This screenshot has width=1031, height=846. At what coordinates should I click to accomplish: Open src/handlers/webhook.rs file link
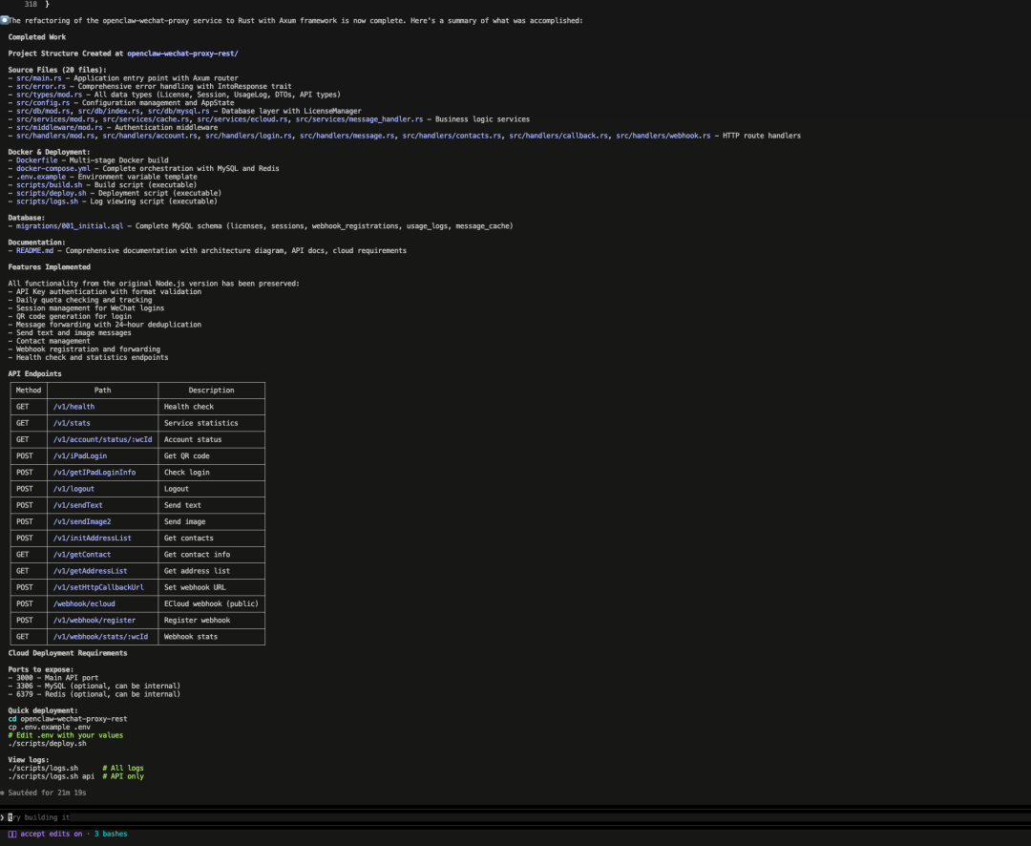pos(663,136)
